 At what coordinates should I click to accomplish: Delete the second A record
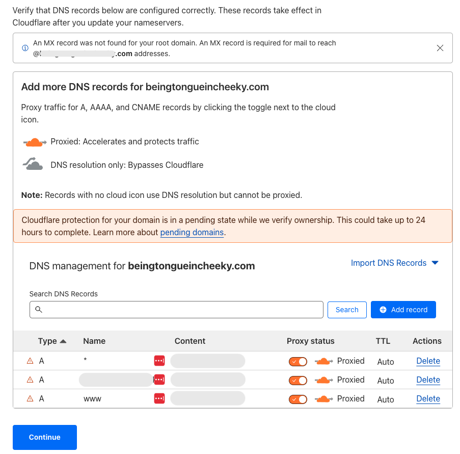tap(428, 380)
